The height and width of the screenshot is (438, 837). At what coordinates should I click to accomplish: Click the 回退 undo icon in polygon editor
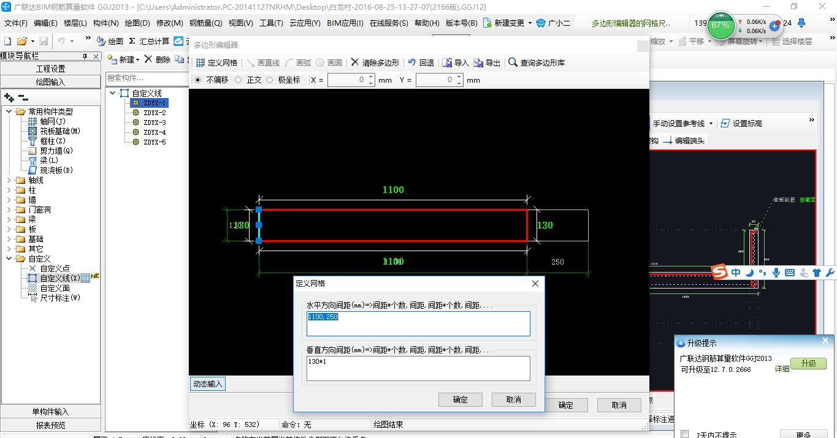pyautogui.click(x=412, y=62)
